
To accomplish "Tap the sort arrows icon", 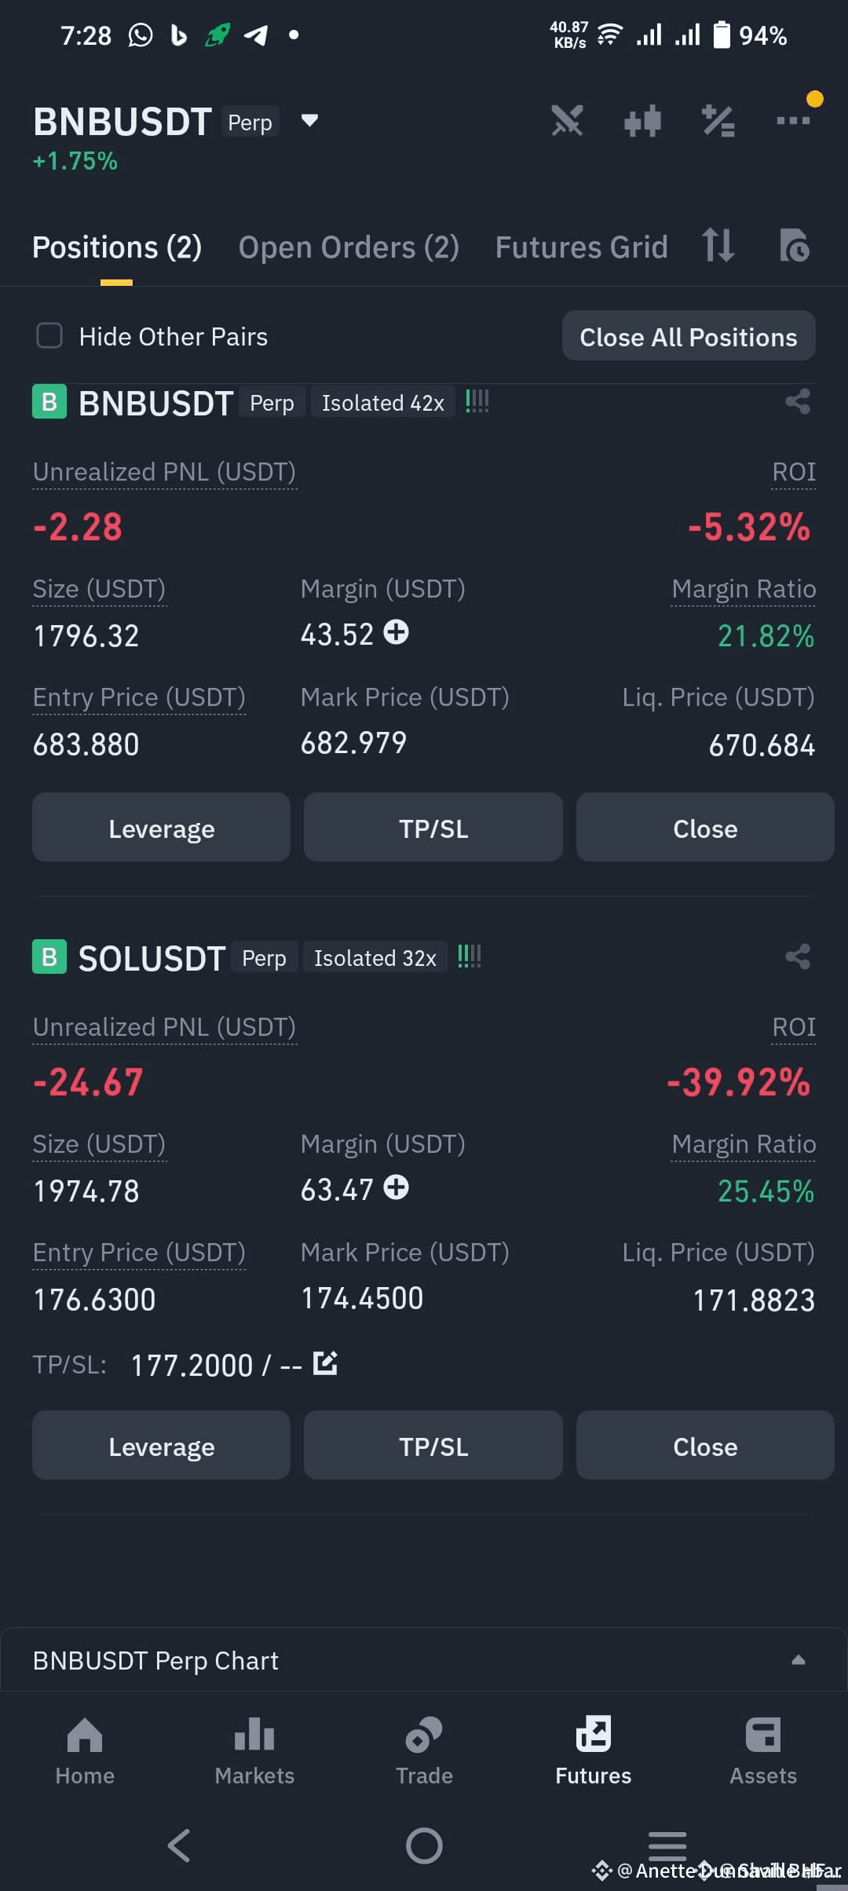I will tap(718, 245).
